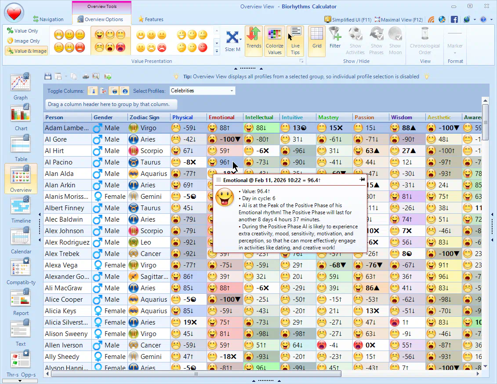The image size is (497, 384).
Task: Open the Features ribbon tab
Action: [x=151, y=19]
